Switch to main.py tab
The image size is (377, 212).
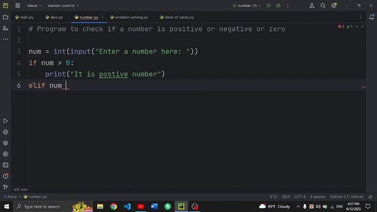tap(24, 17)
